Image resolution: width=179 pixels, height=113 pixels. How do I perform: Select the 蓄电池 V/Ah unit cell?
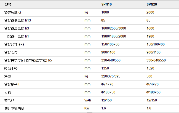tap(87, 100)
